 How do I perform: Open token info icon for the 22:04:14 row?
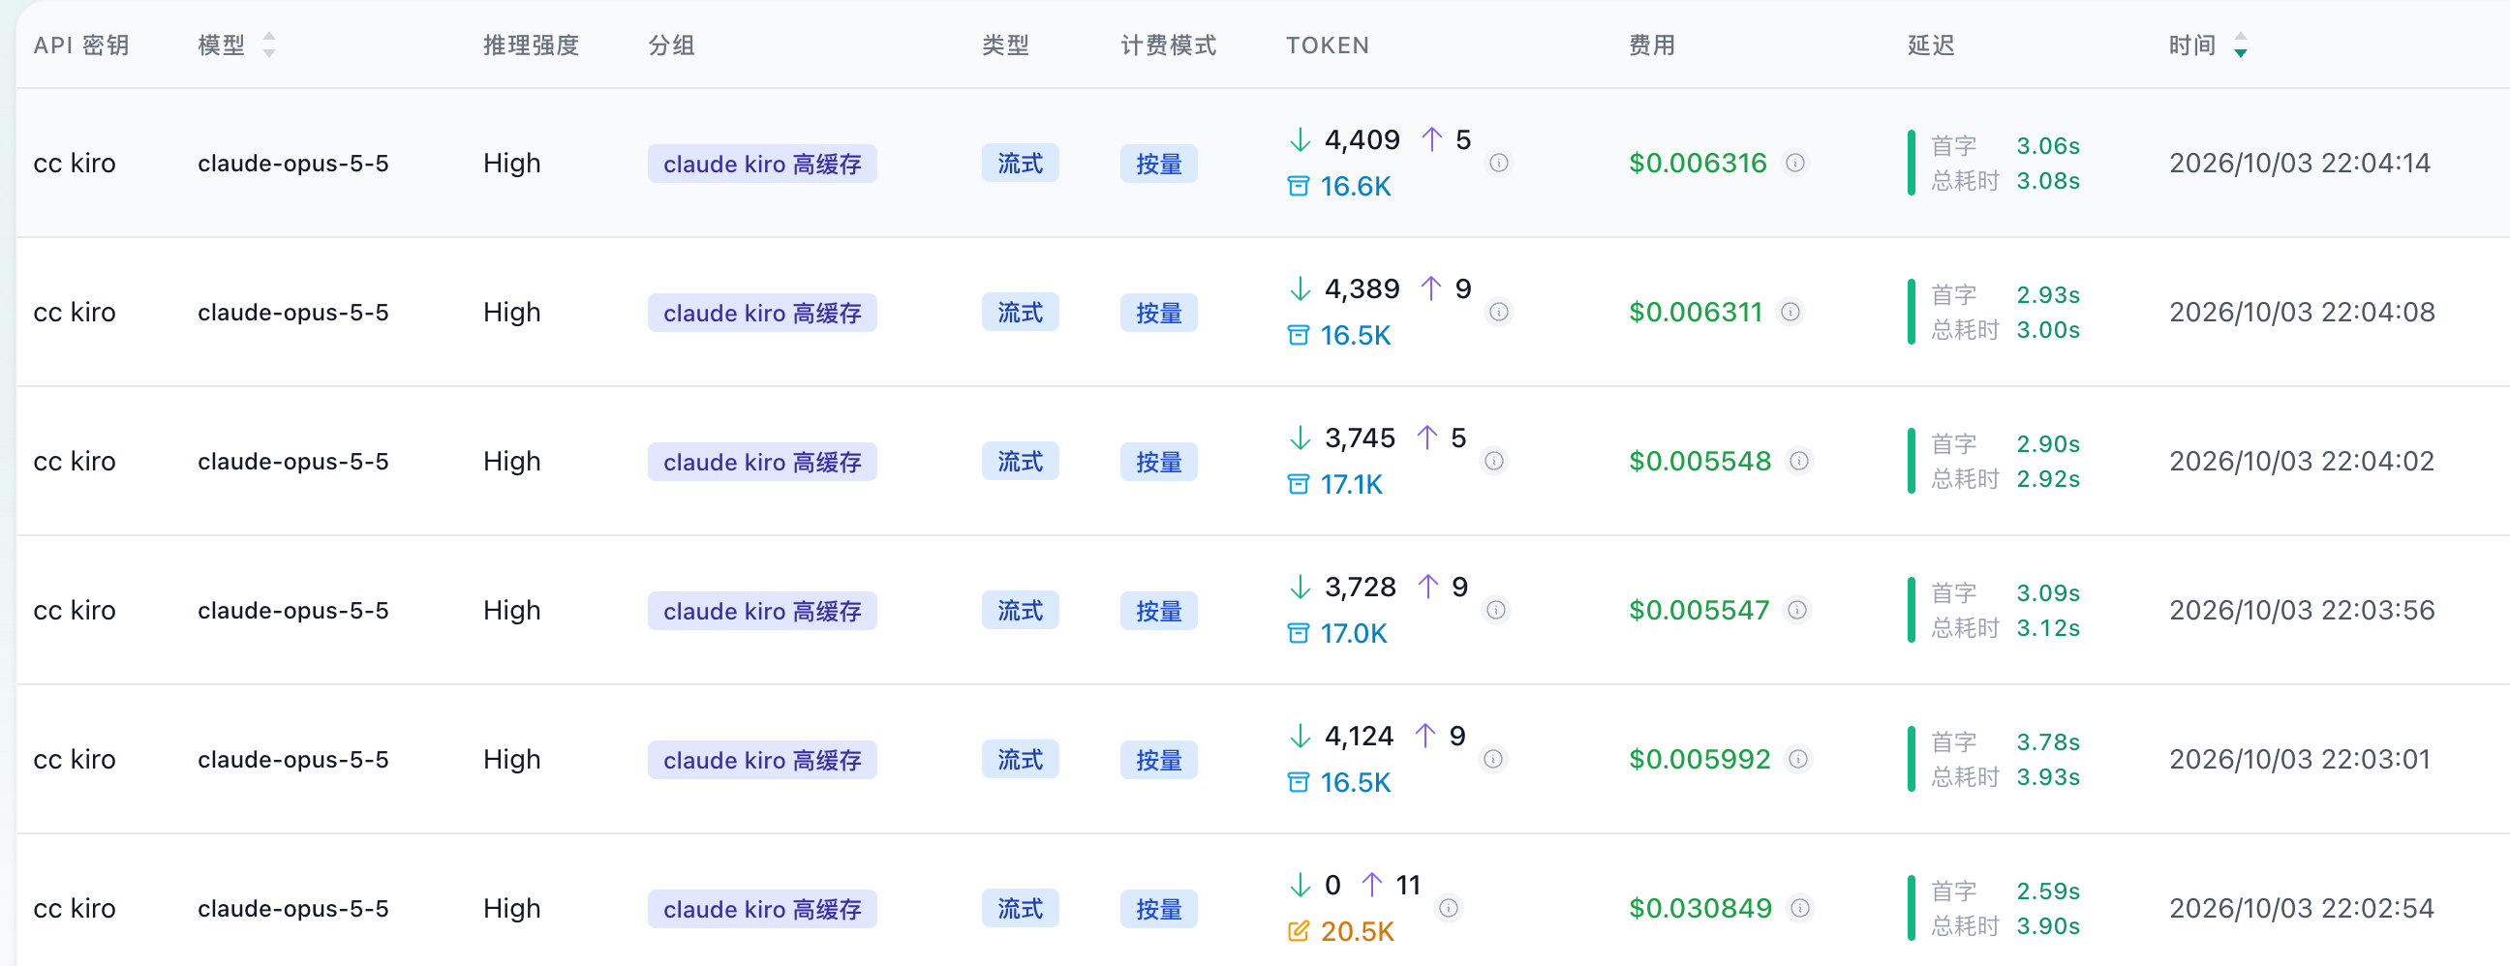tap(1499, 163)
